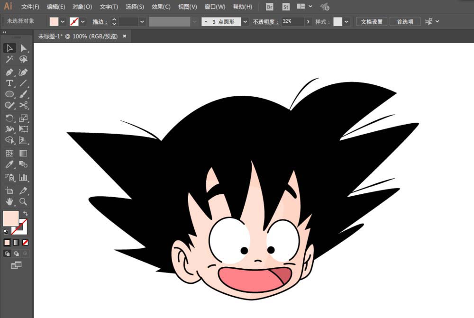Select the Curvature tool
Screen dimensions: 474x318
23,72
